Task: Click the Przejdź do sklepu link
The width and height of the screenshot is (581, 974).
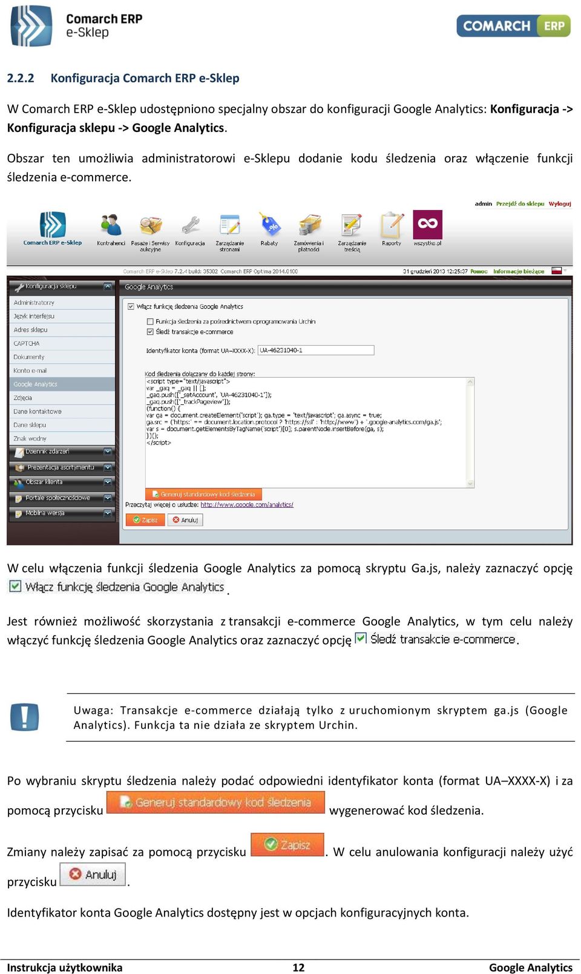Action: 520,204
